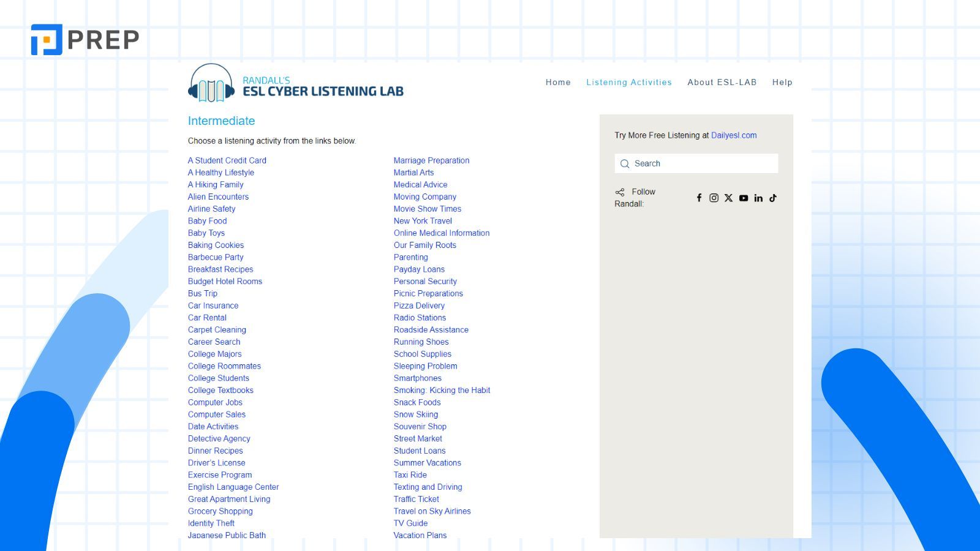
Task: Select the Bus Trip link
Action: pyautogui.click(x=203, y=293)
